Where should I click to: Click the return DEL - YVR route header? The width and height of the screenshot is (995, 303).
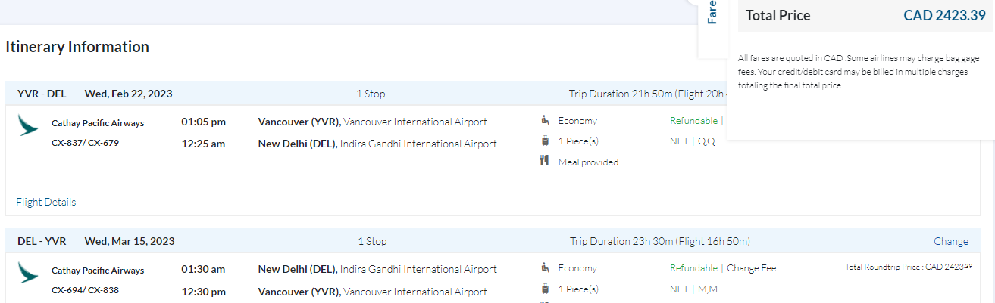coord(42,242)
